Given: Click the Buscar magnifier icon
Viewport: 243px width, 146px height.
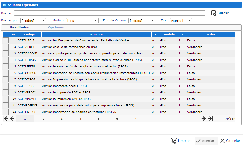Looking at the screenshot, I should pos(213,13).
